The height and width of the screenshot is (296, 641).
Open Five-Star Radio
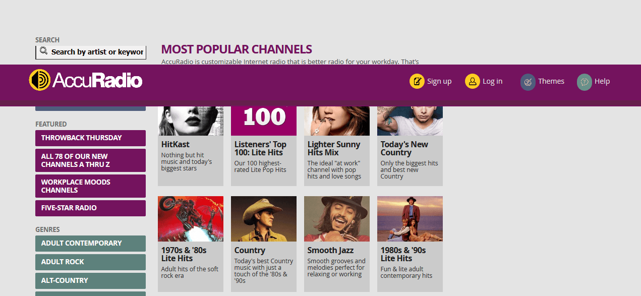click(90, 208)
